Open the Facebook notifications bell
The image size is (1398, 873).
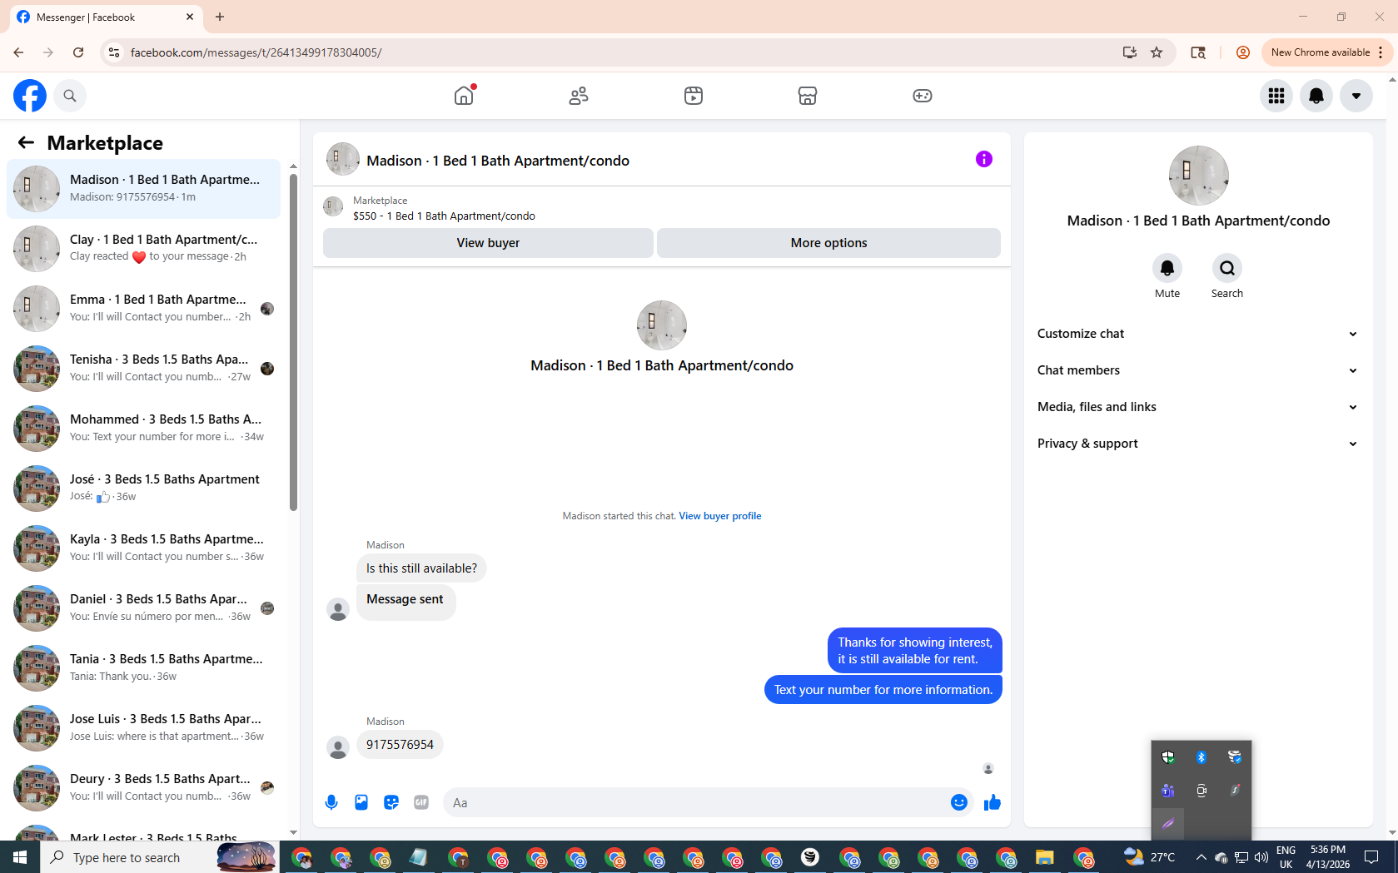click(1316, 96)
